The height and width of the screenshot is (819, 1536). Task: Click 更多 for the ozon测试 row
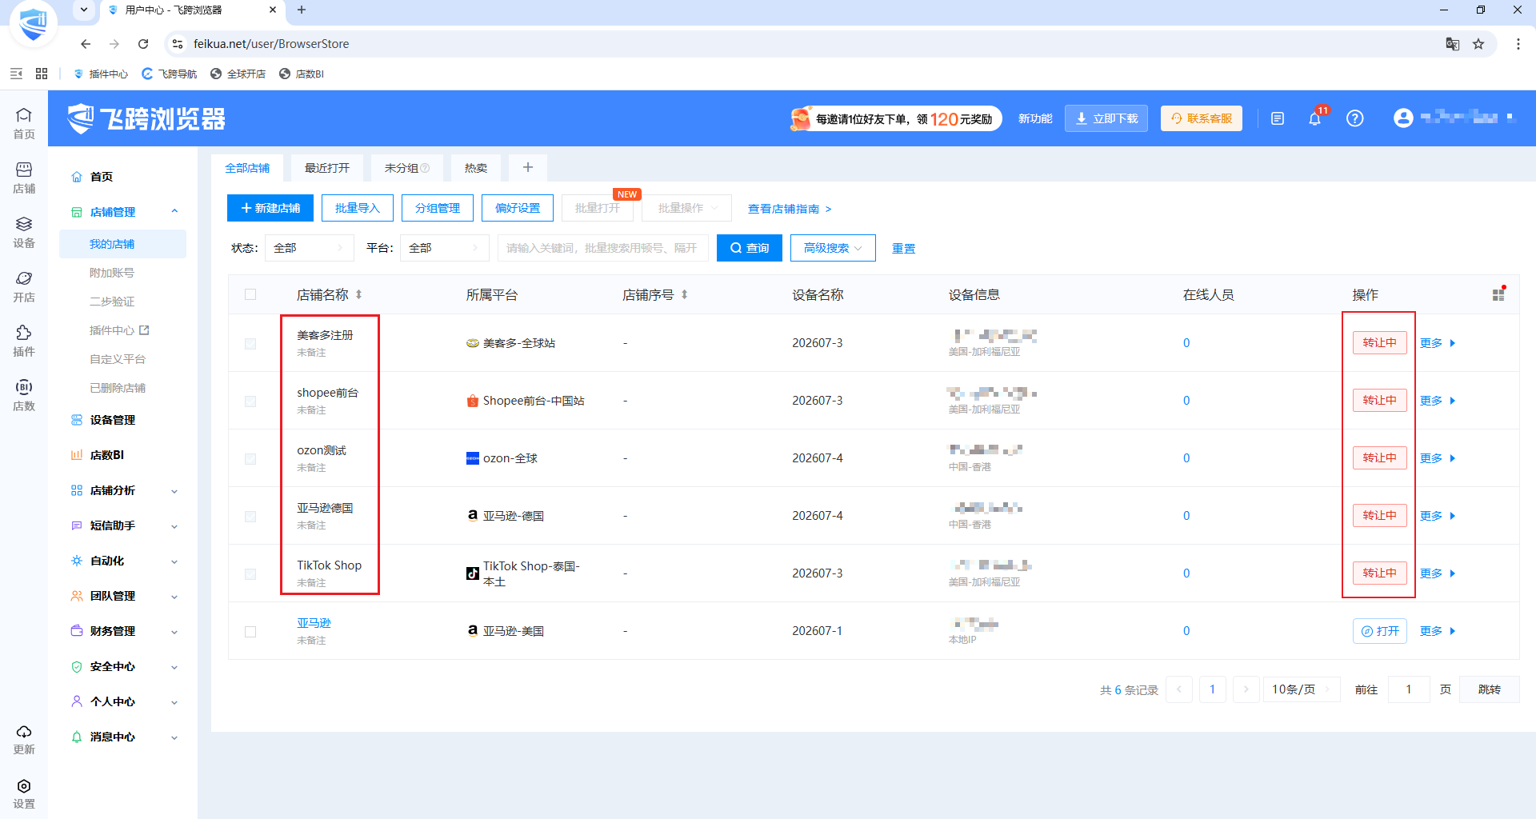point(1438,458)
